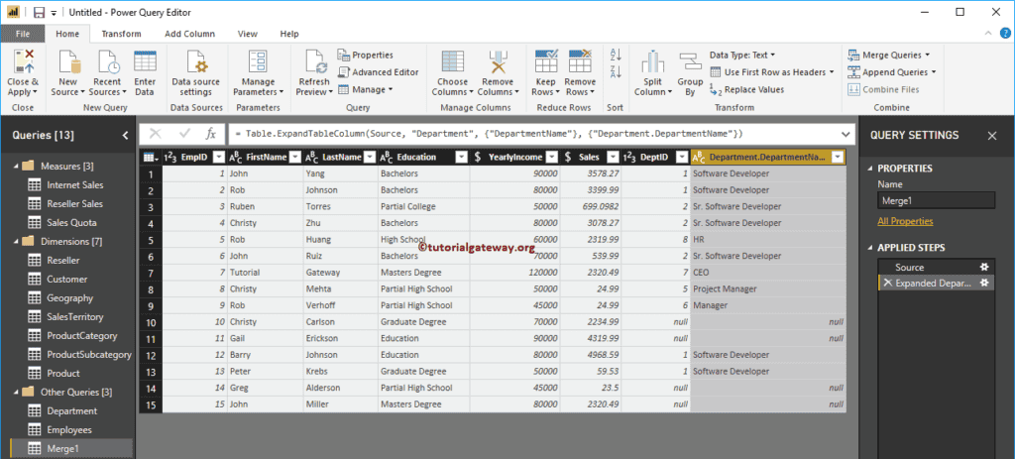Open the DeptID column filter dropdown
The image size is (1015, 459).
[x=682, y=157]
